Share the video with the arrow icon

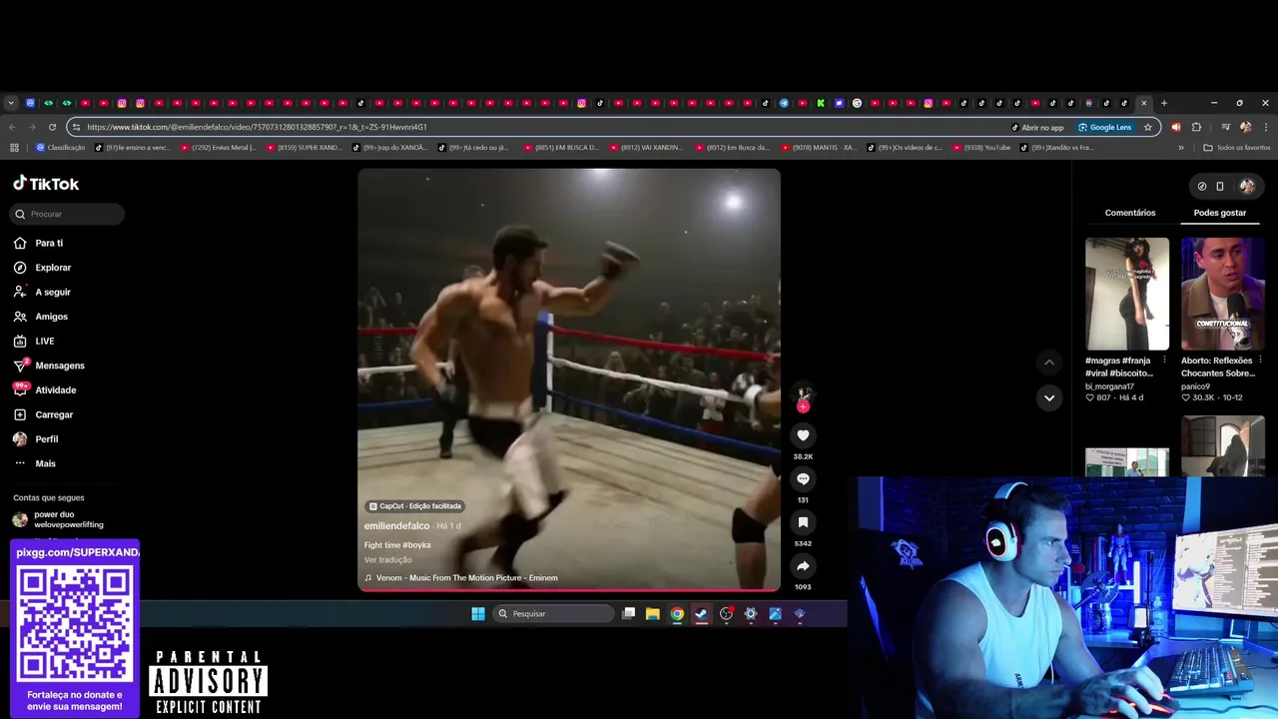coord(803,566)
